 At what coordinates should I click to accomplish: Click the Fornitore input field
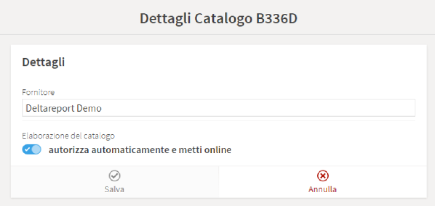click(254, 108)
